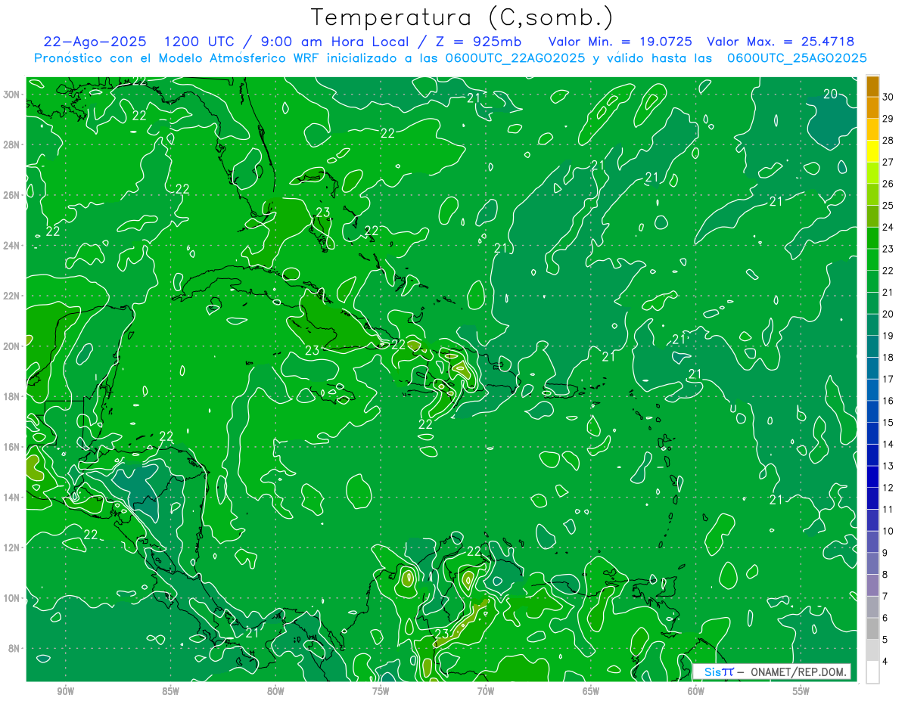Click the color legend value "27"

(888, 162)
